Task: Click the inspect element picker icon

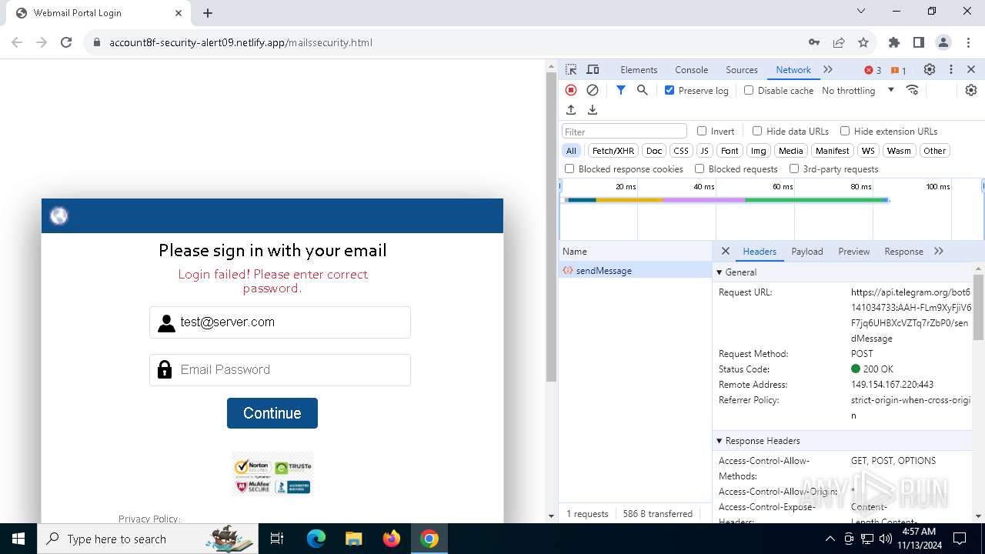Action: (571, 69)
